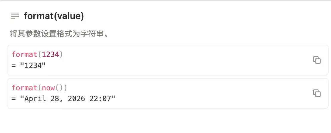
Task: Click the text lines icon beside format(value)
Action: (x=14, y=16)
